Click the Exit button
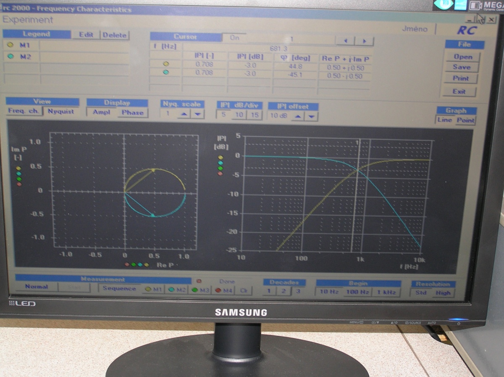Image resolution: width=504 pixels, height=377 pixels. (459, 91)
